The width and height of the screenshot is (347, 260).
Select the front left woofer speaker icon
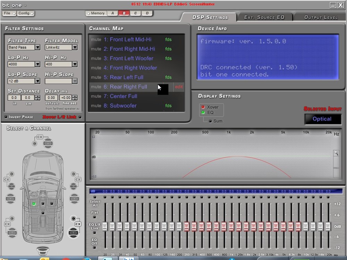point(10,198)
